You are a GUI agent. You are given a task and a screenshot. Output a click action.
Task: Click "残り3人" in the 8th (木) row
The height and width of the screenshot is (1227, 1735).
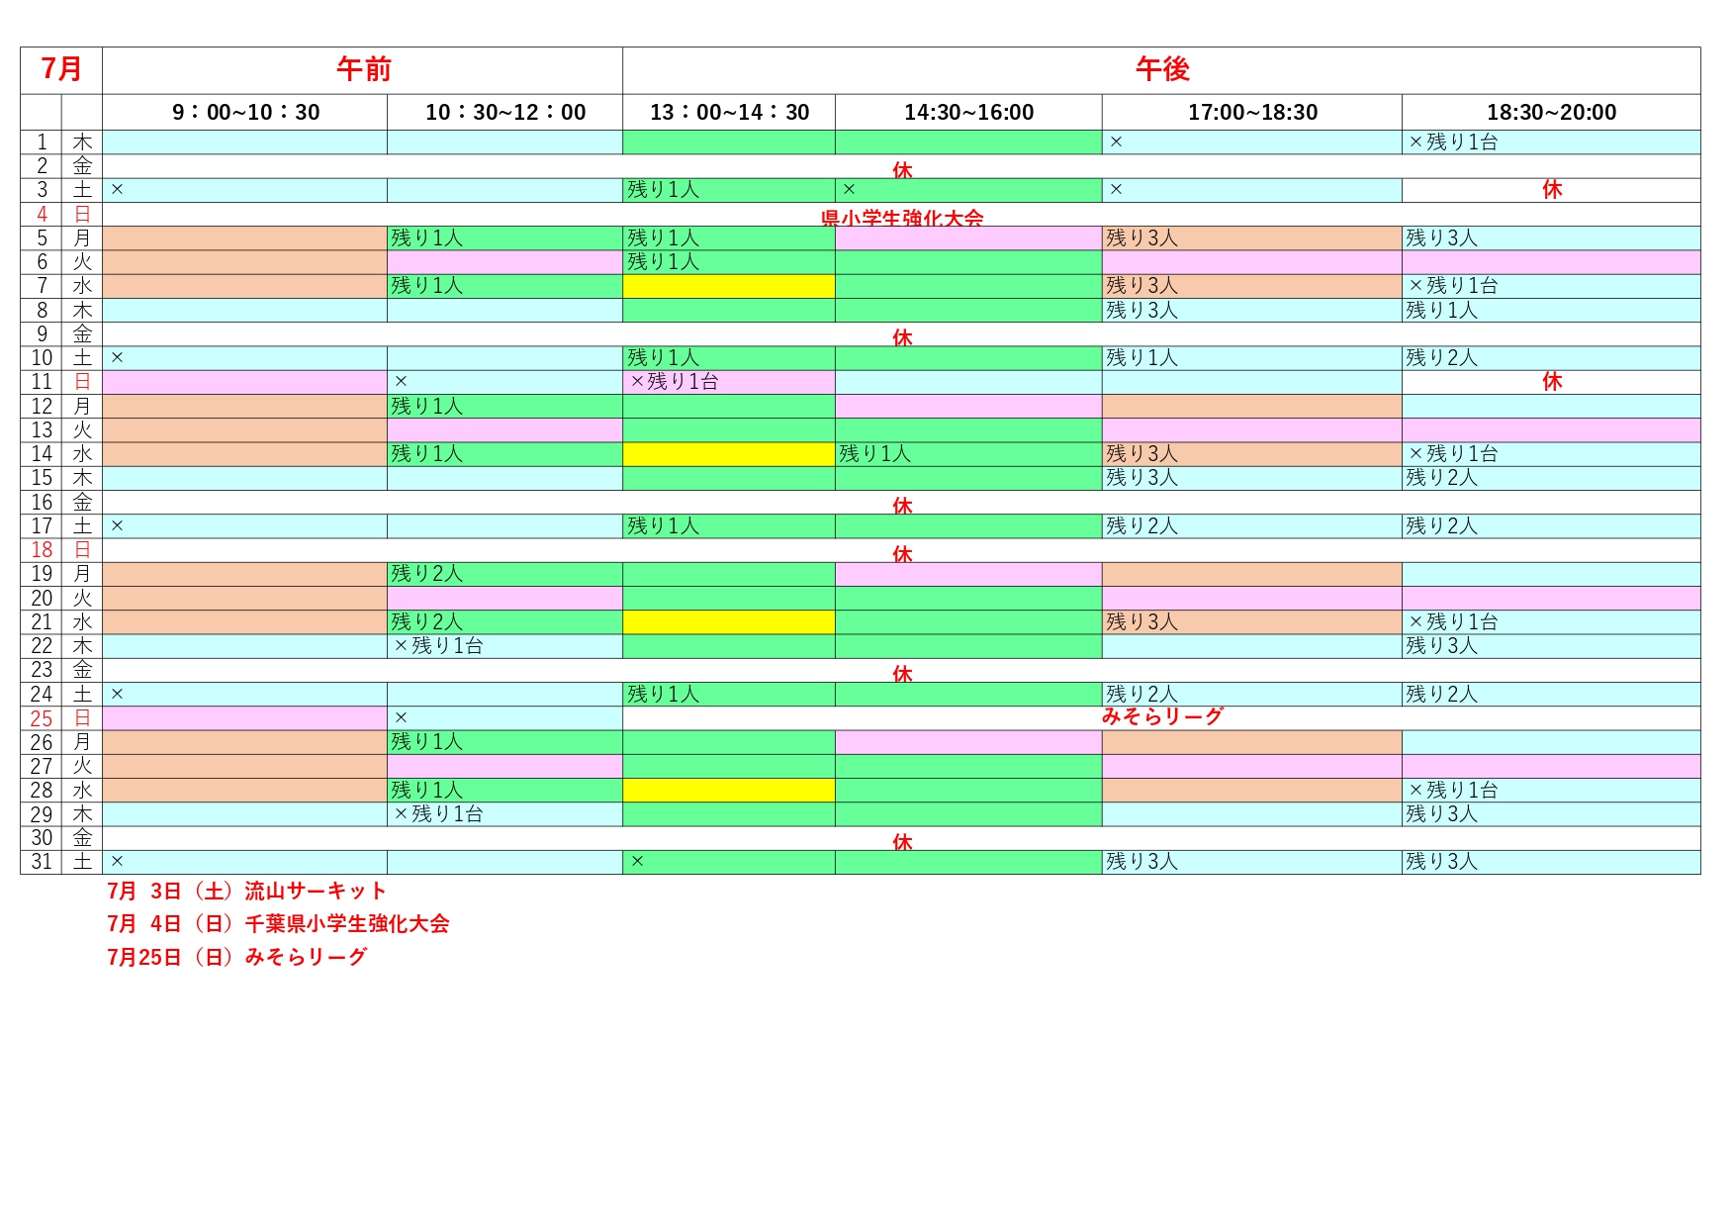[1141, 311]
